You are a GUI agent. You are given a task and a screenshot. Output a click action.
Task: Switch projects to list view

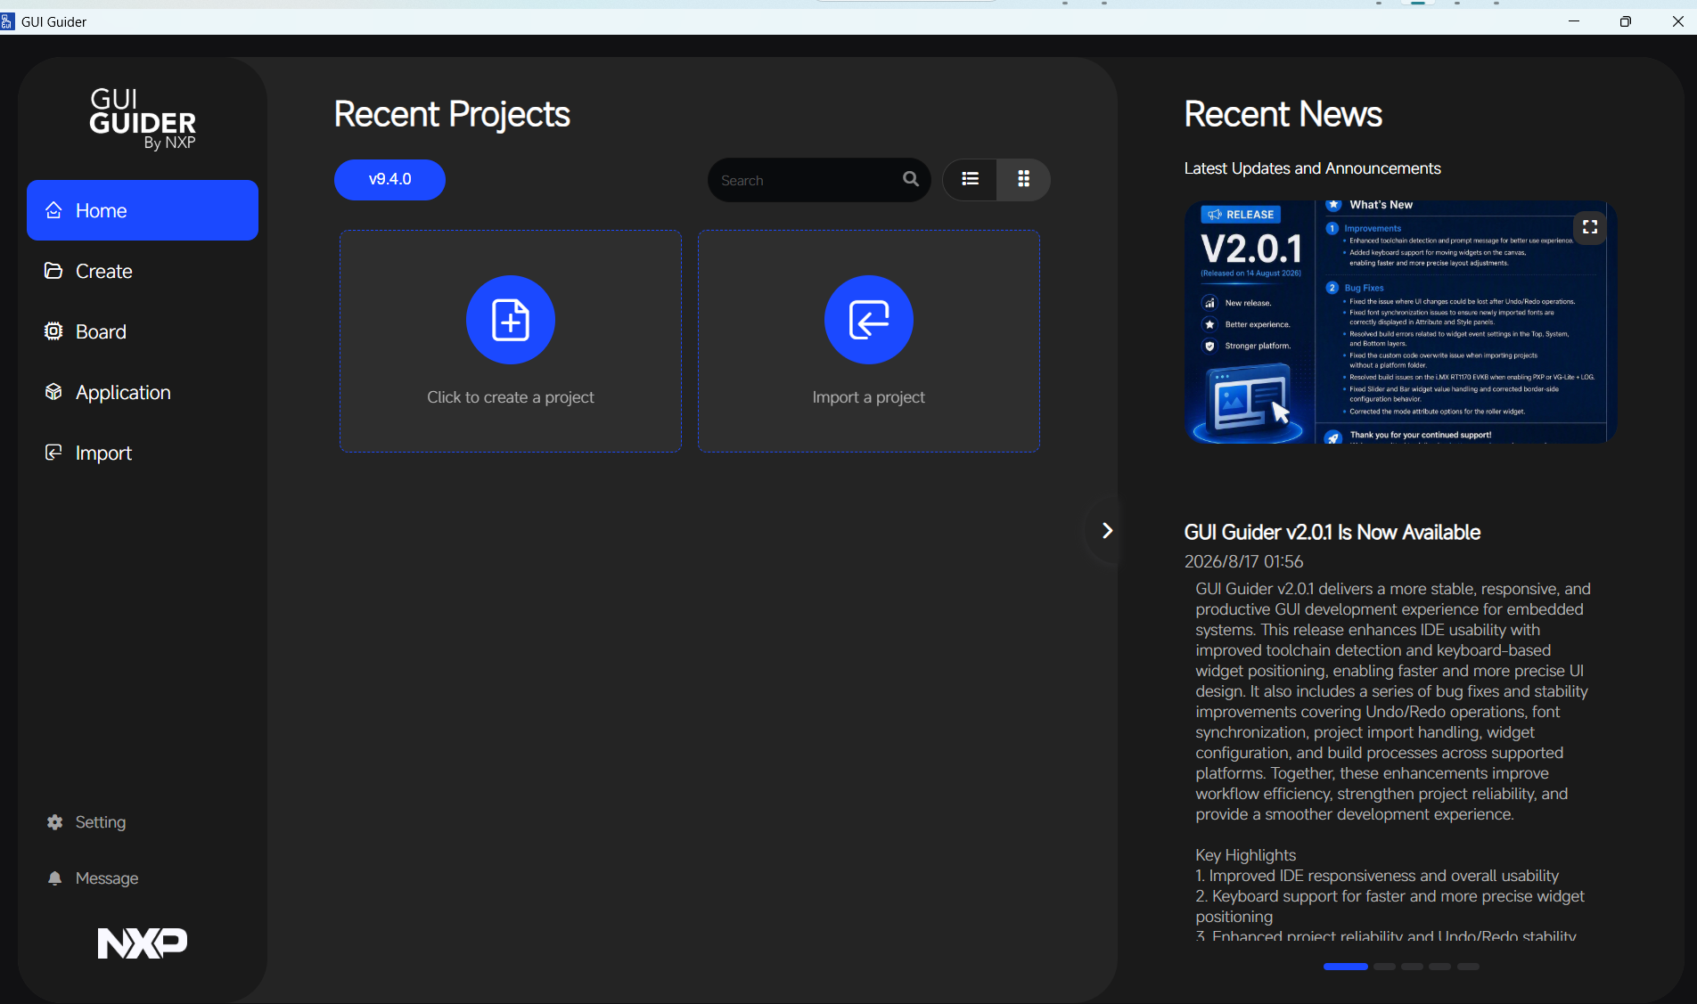970,179
